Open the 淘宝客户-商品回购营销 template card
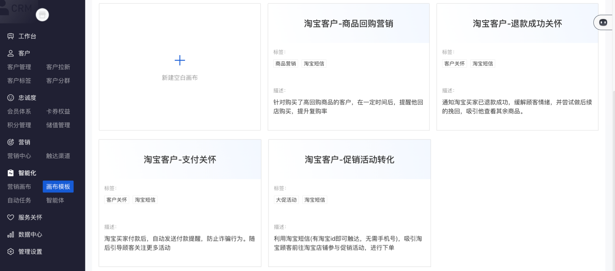Viewport: 615px width, 271px height. pos(349,24)
